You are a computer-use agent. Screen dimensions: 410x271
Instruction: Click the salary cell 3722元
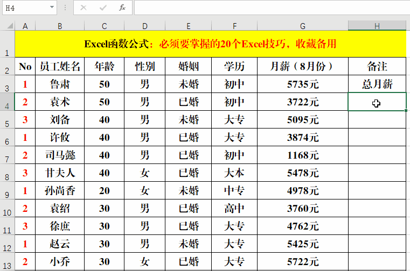click(x=303, y=102)
